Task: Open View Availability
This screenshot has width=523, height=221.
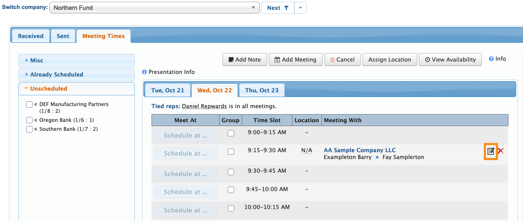Action: coord(450,59)
